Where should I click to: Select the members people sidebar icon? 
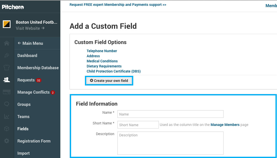click(x=7, y=80)
